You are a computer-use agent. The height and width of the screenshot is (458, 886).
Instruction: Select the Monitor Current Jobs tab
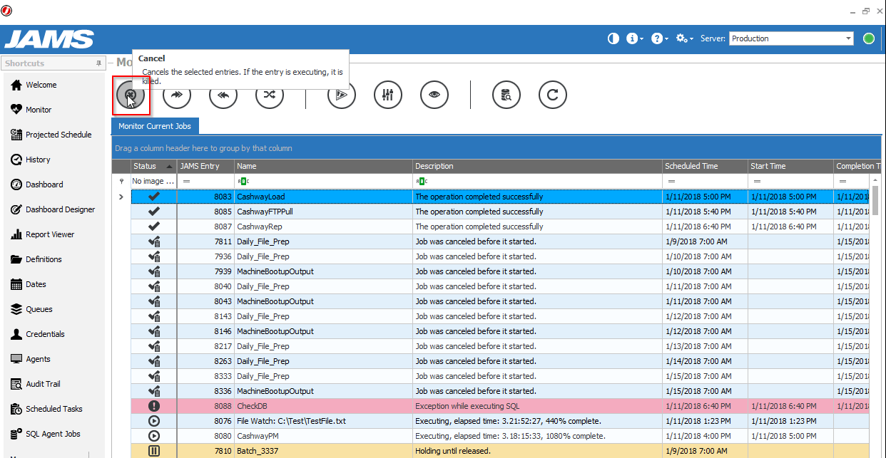point(154,125)
